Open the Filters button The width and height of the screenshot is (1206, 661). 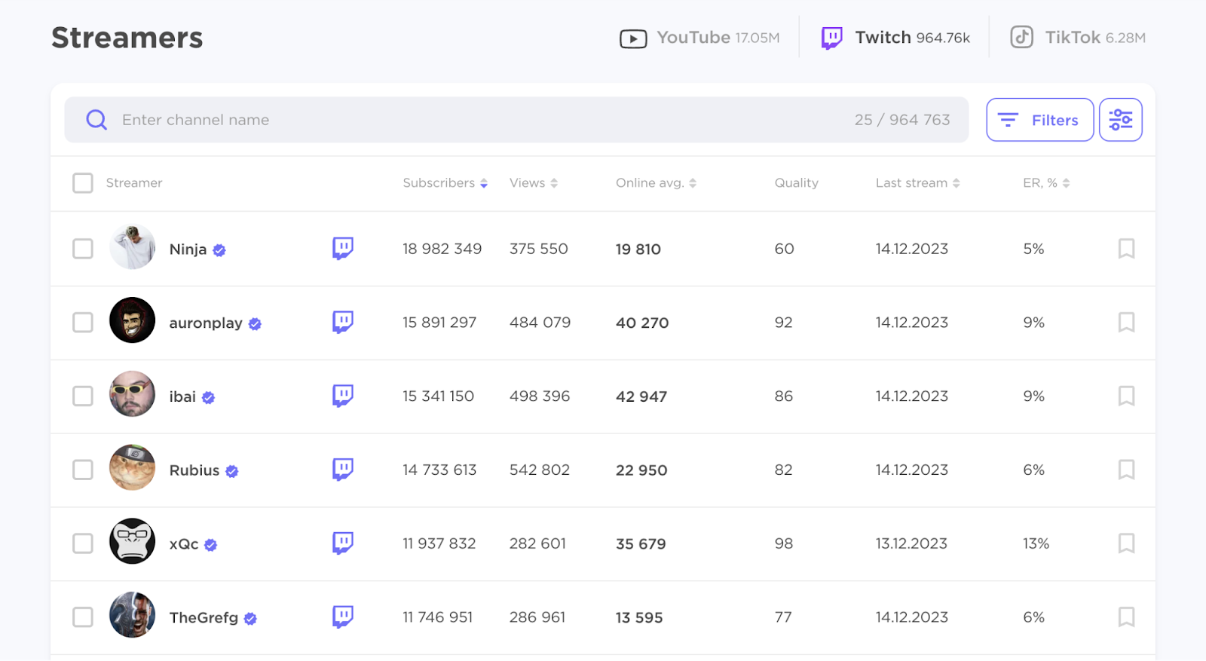pos(1039,120)
